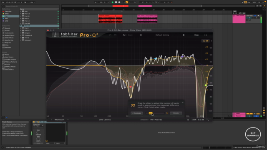Open the Sounds category
This screenshot has height=150, width=267.
tap(8, 28)
